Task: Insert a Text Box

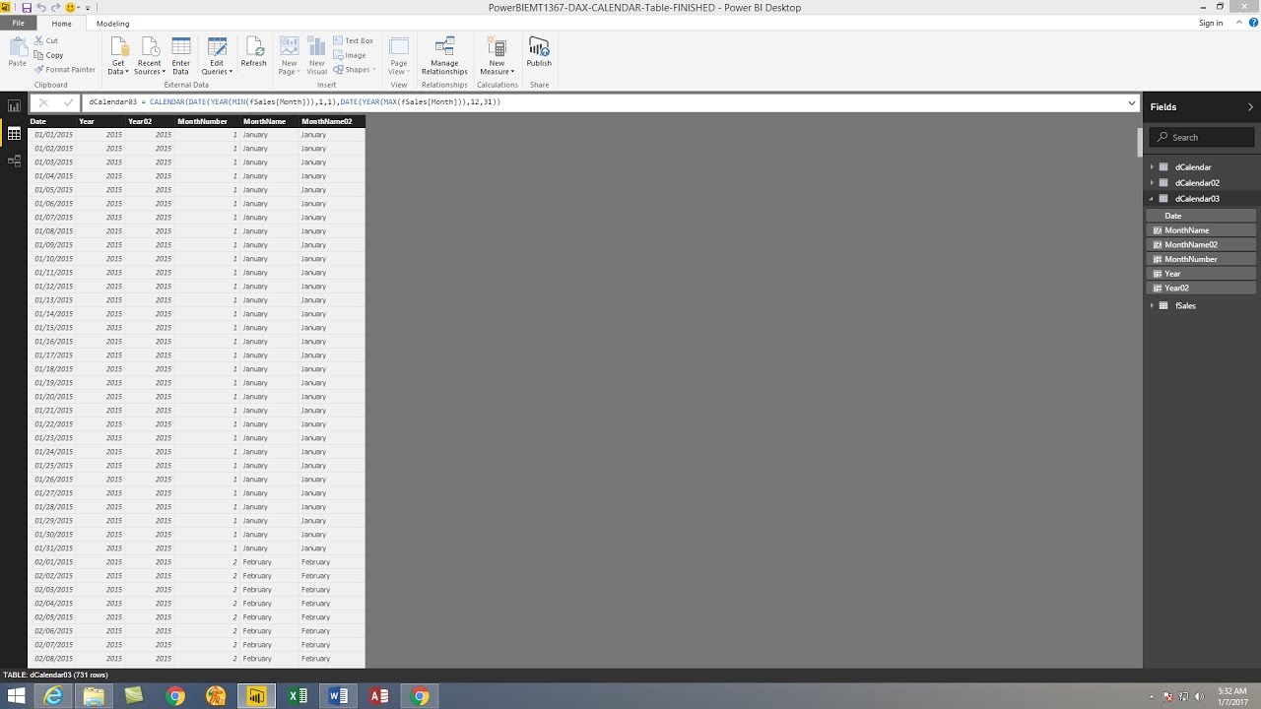Action: (354, 41)
